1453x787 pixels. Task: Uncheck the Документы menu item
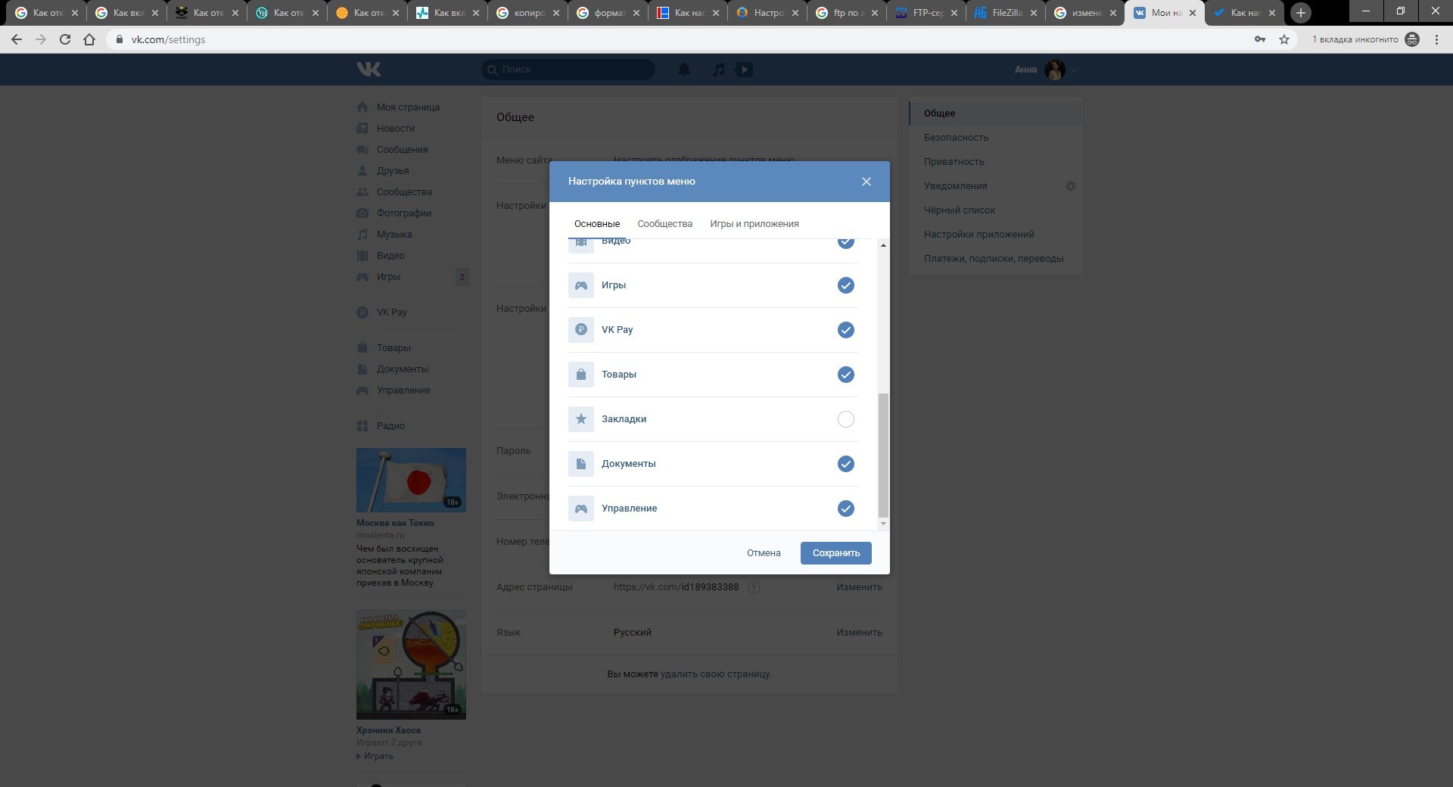(x=846, y=464)
